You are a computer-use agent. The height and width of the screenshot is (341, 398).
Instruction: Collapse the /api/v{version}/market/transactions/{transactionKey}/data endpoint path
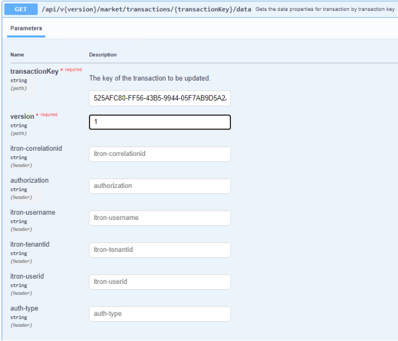click(146, 9)
